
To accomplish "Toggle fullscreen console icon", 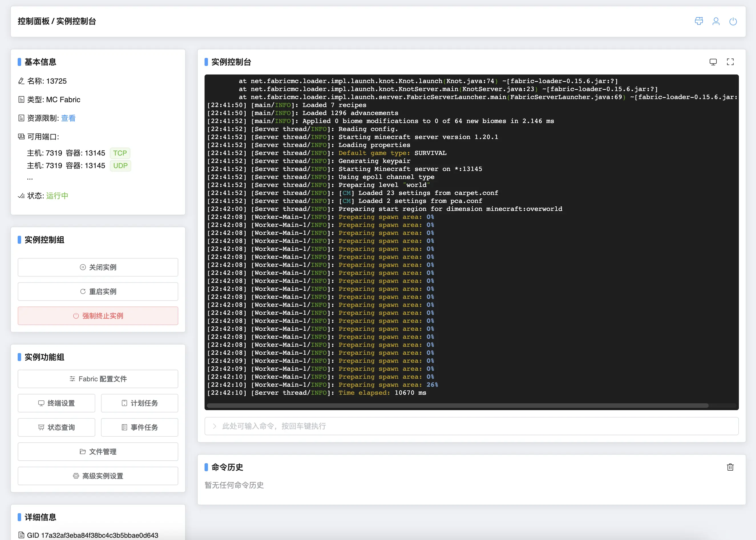I will pyautogui.click(x=730, y=62).
